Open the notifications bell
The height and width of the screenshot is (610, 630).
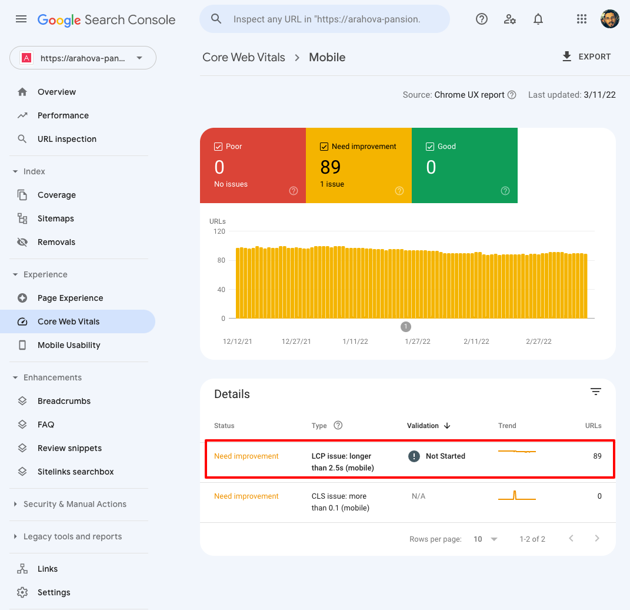coord(538,19)
